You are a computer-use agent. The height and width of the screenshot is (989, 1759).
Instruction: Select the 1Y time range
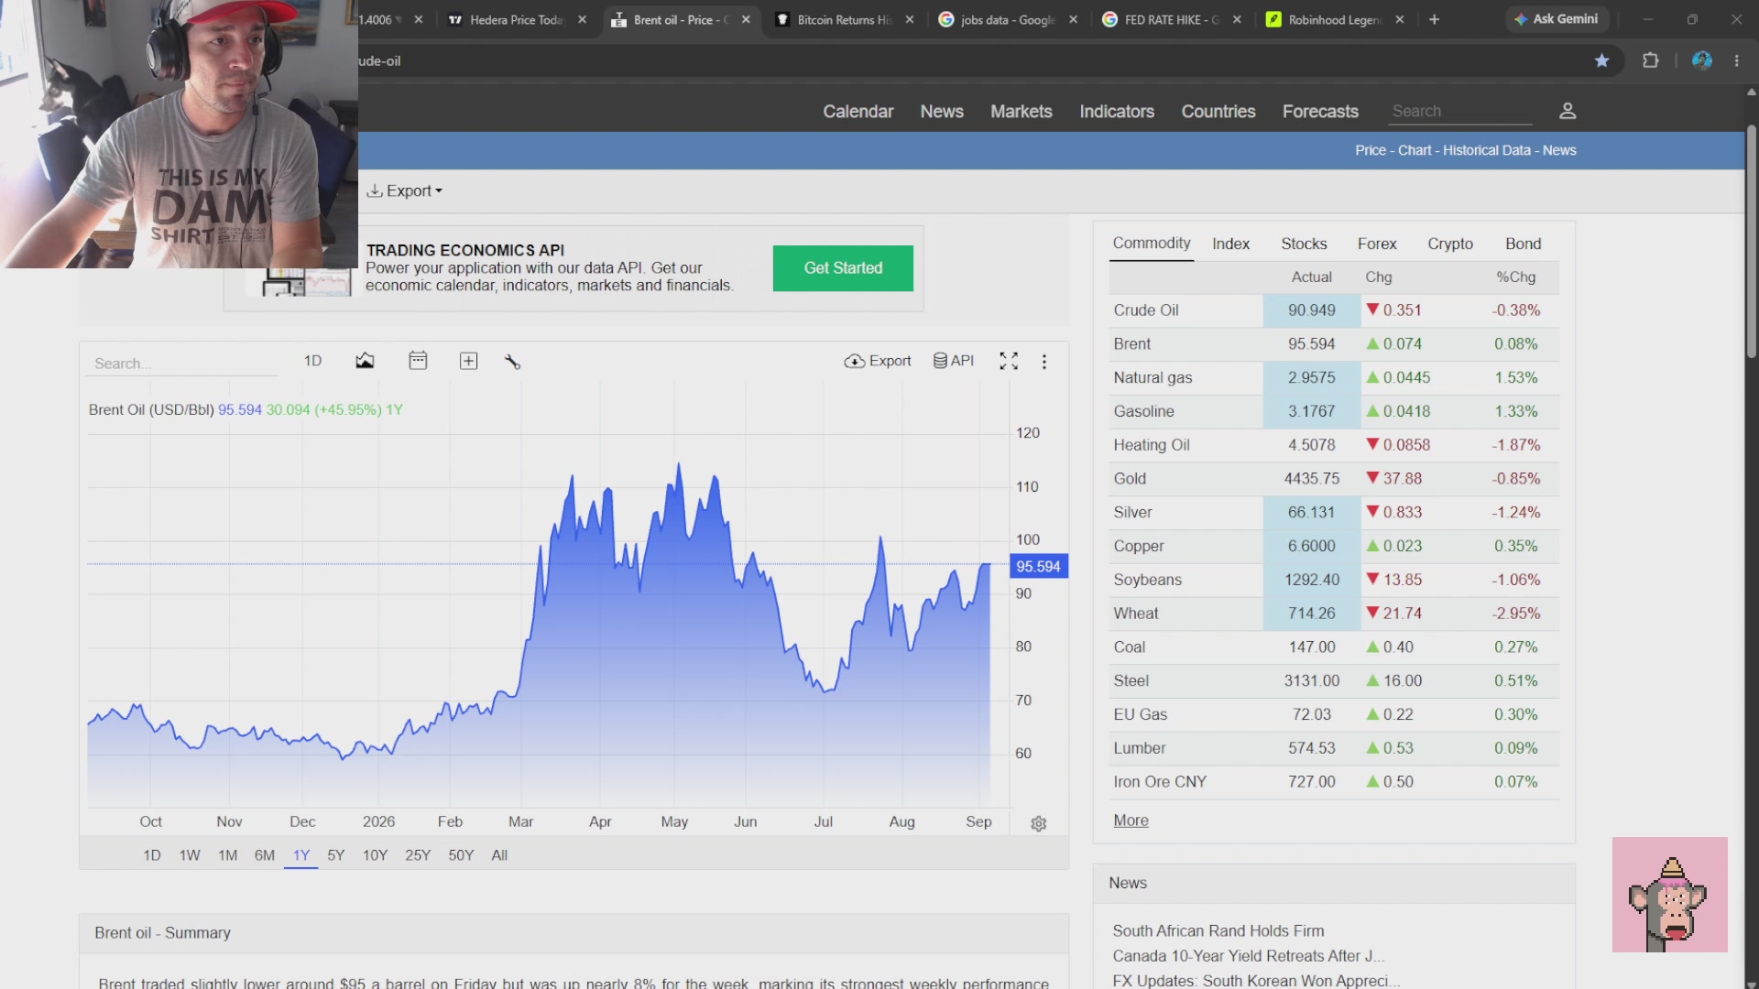coord(300,855)
